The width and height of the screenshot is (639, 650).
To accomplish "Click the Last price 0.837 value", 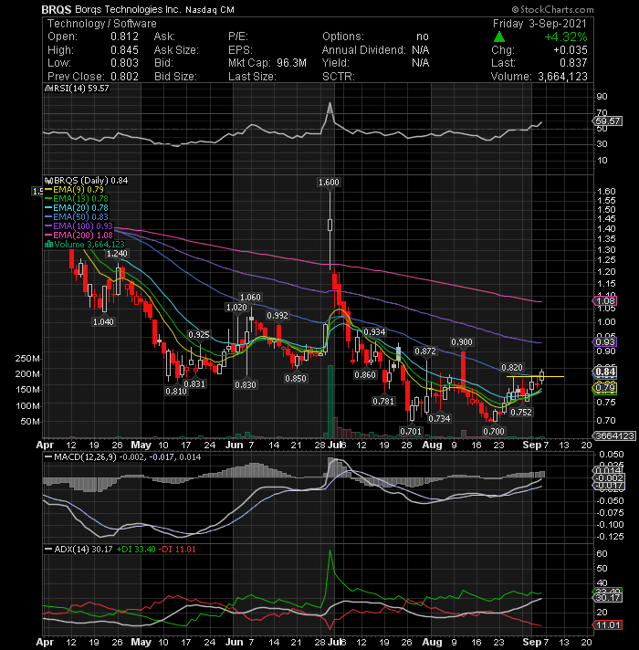I will click(x=573, y=63).
